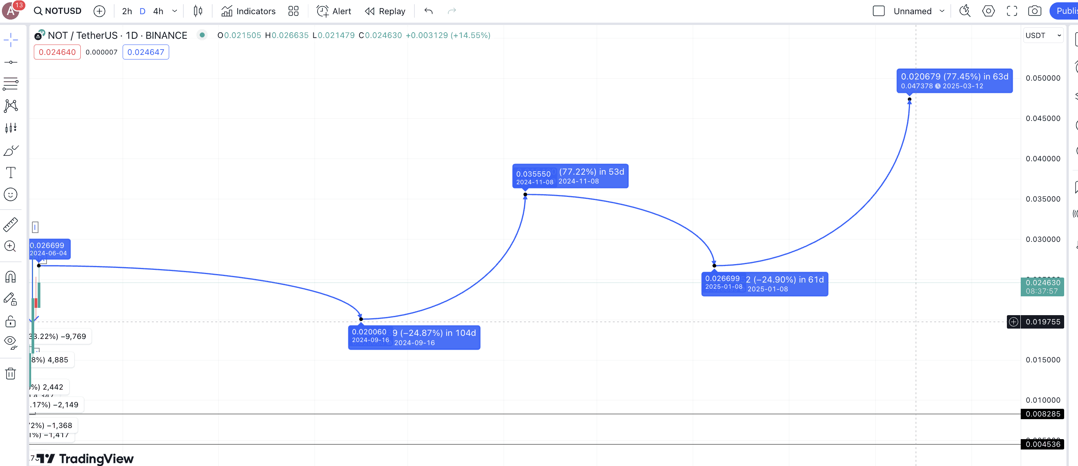The width and height of the screenshot is (1078, 466).
Task: Select the 2h timeframe
Action: 127,11
